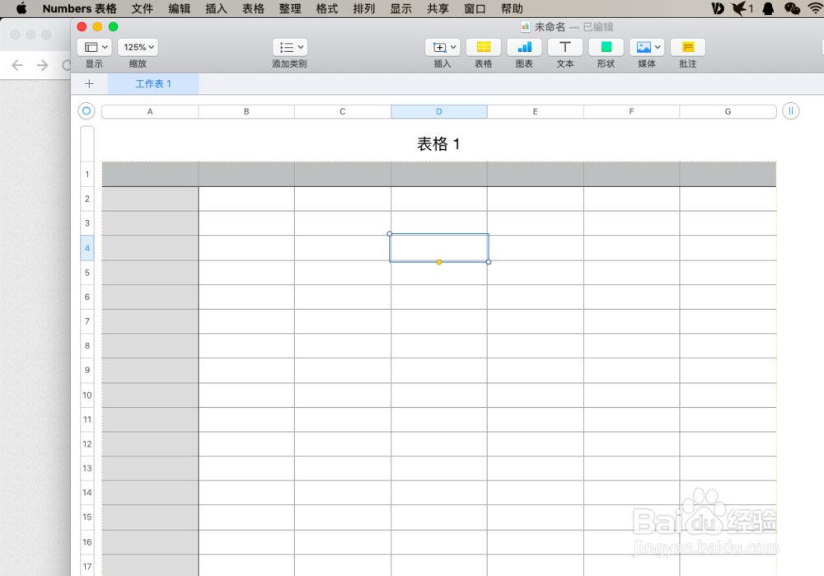Expand the 插入 dropdown arrow in toolbar
The height and width of the screenshot is (576, 824).
452,47
